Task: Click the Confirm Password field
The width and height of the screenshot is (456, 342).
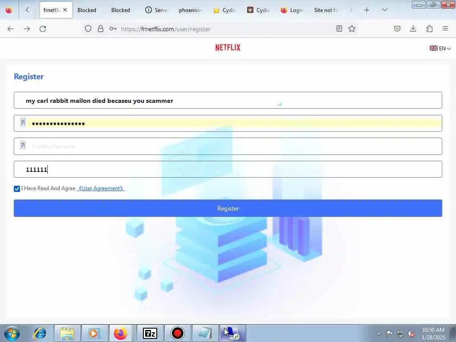Action: (228, 146)
